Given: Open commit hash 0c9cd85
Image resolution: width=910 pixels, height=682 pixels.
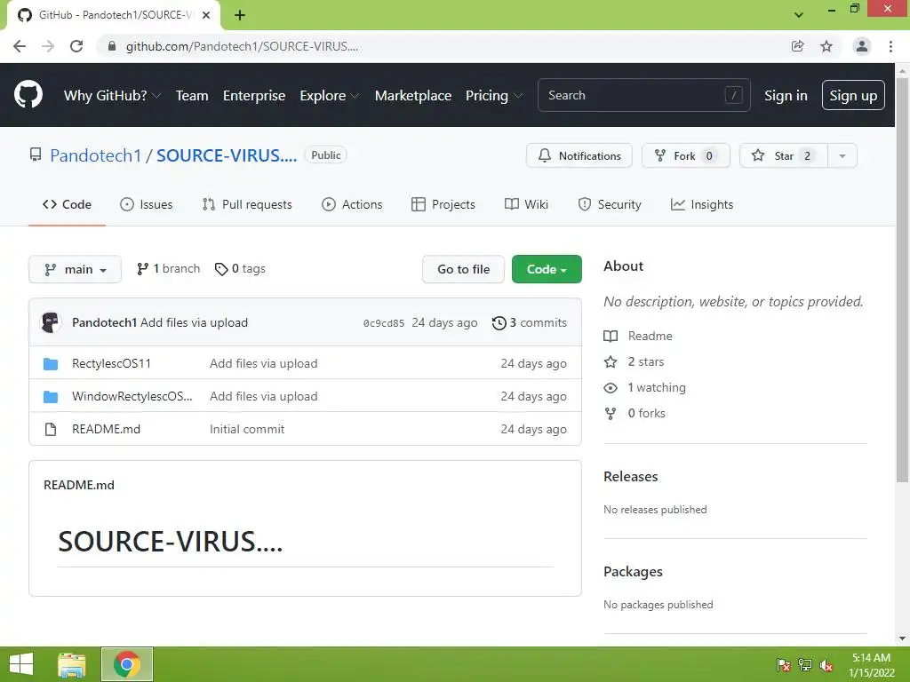Looking at the screenshot, I should pyautogui.click(x=384, y=323).
